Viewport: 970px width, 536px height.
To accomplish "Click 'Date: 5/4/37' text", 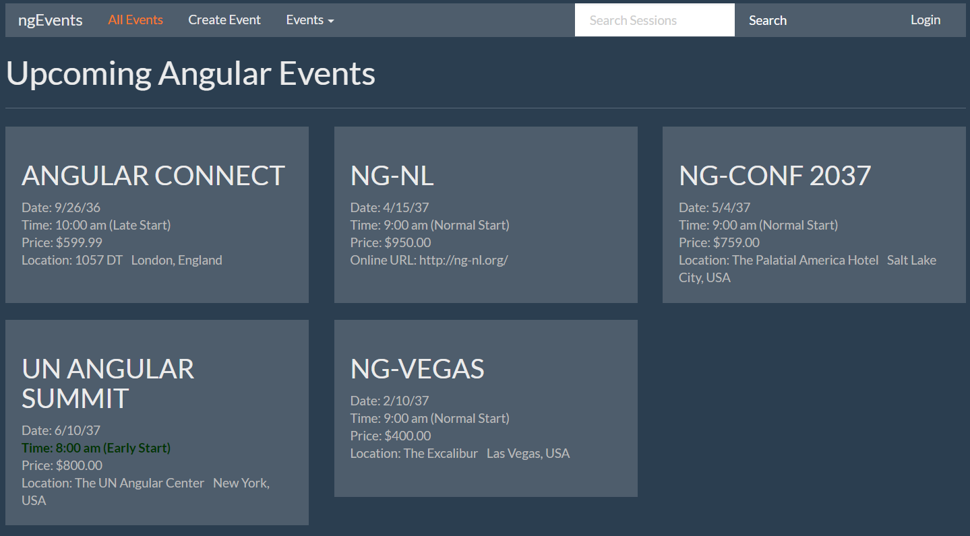I will point(715,207).
